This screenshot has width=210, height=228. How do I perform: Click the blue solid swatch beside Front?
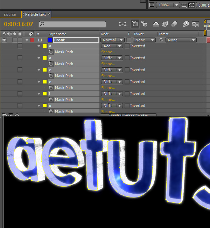pos(50,40)
